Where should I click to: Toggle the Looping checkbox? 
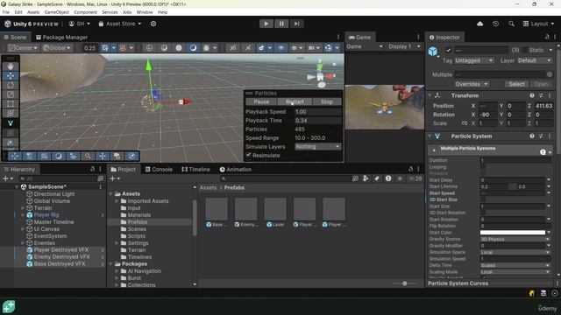pyautogui.click(x=483, y=167)
